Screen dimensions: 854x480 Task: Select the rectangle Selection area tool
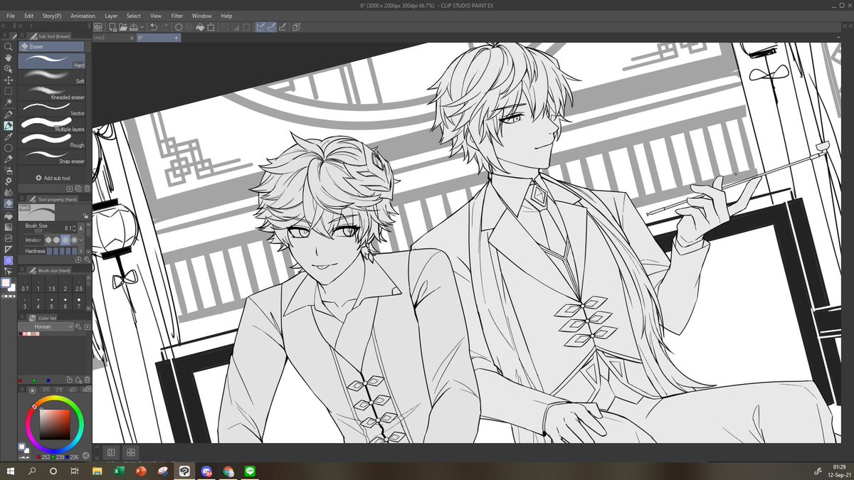tap(9, 92)
